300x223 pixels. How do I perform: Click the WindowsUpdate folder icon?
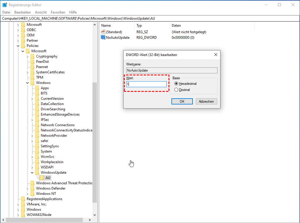37,173
